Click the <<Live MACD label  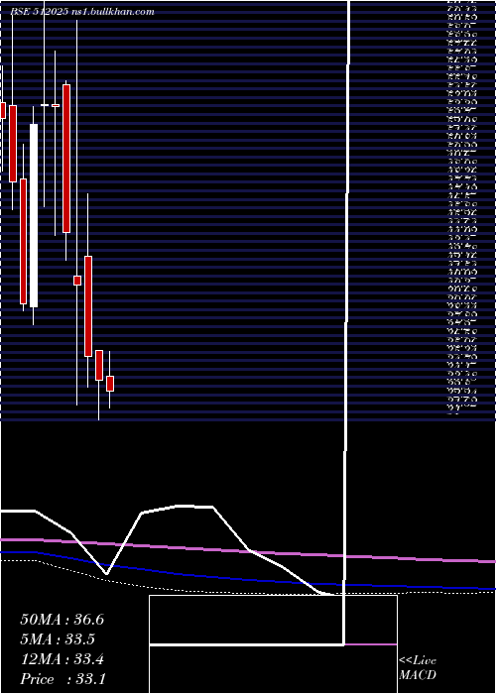coord(418,668)
